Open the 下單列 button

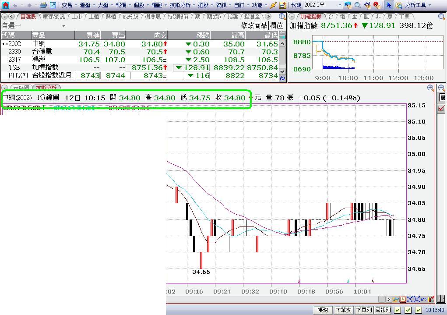click(364, 310)
